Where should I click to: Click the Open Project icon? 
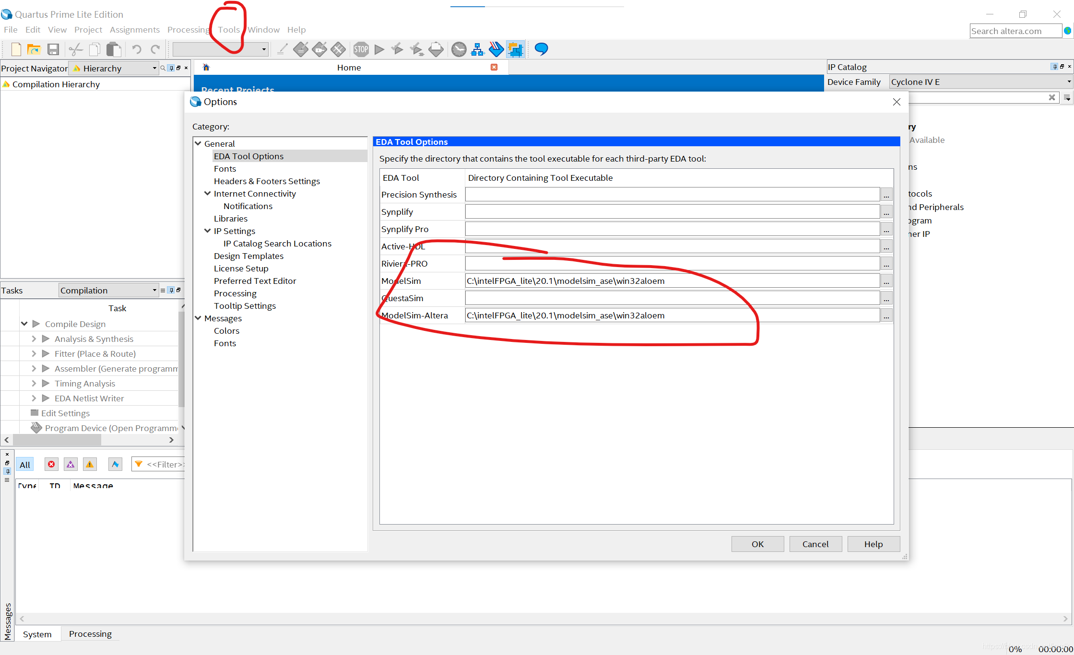tap(33, 48)
